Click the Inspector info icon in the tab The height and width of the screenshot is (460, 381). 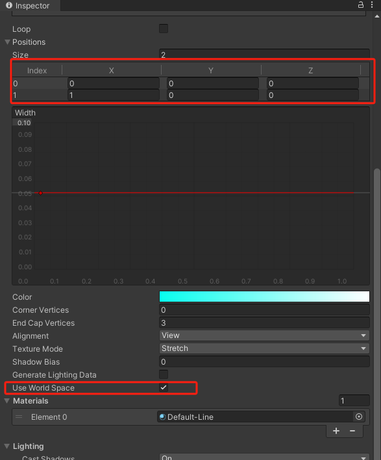click(x=9, y=5)
